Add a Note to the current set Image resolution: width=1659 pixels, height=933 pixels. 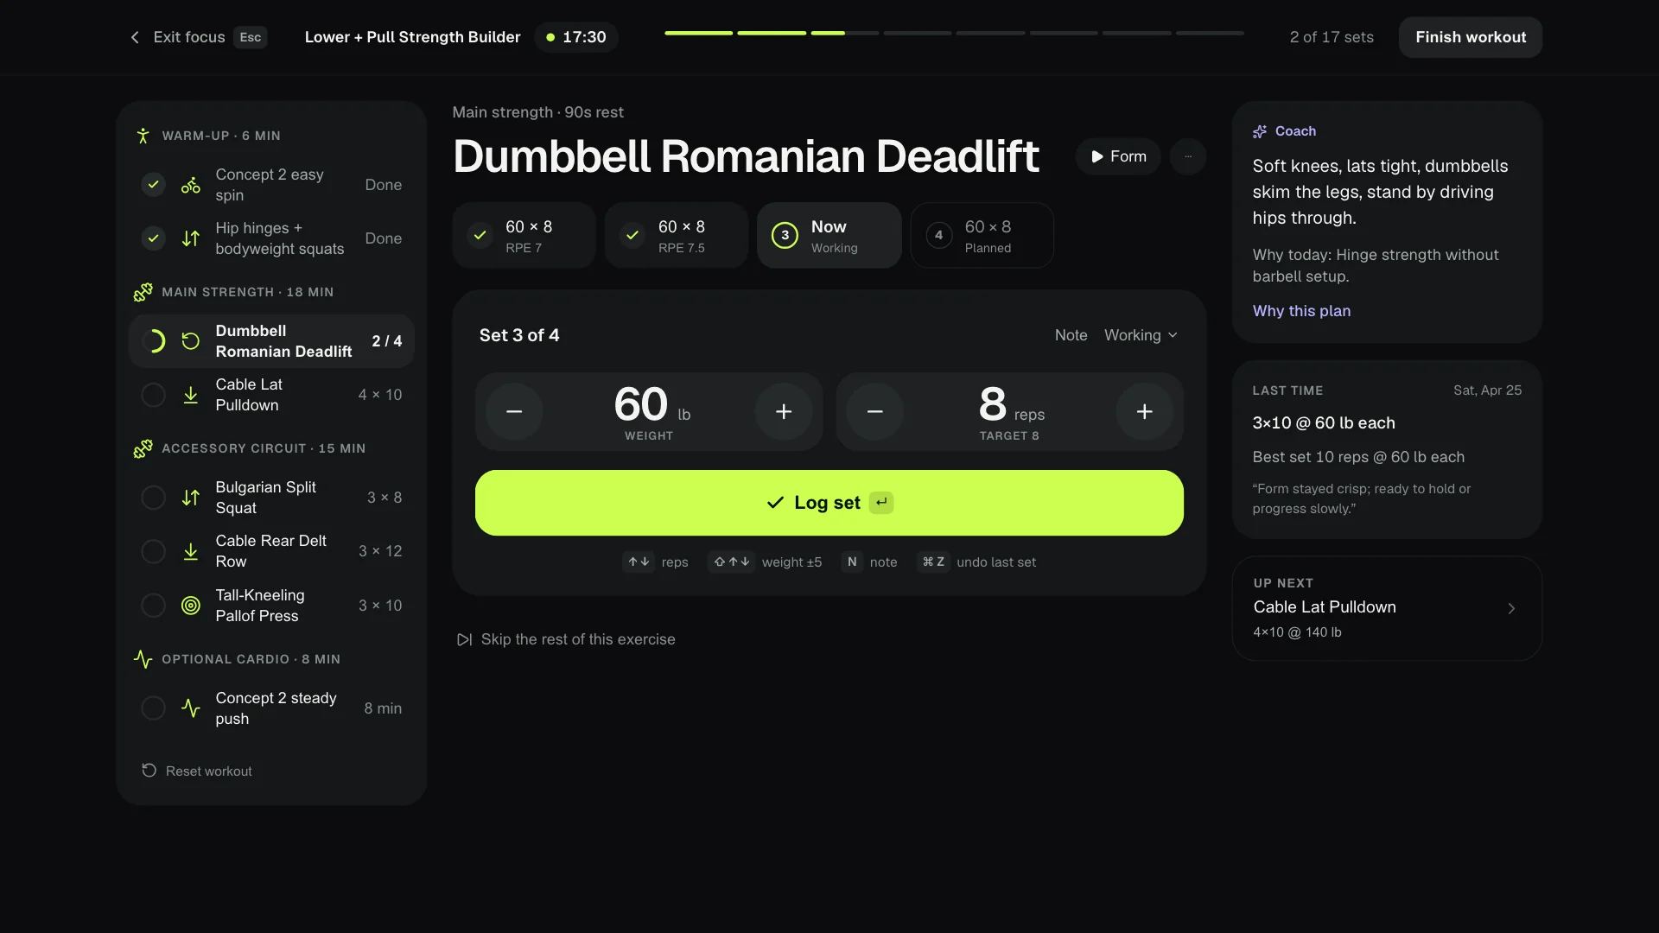pyautogui.click(x=1071, y=335)
